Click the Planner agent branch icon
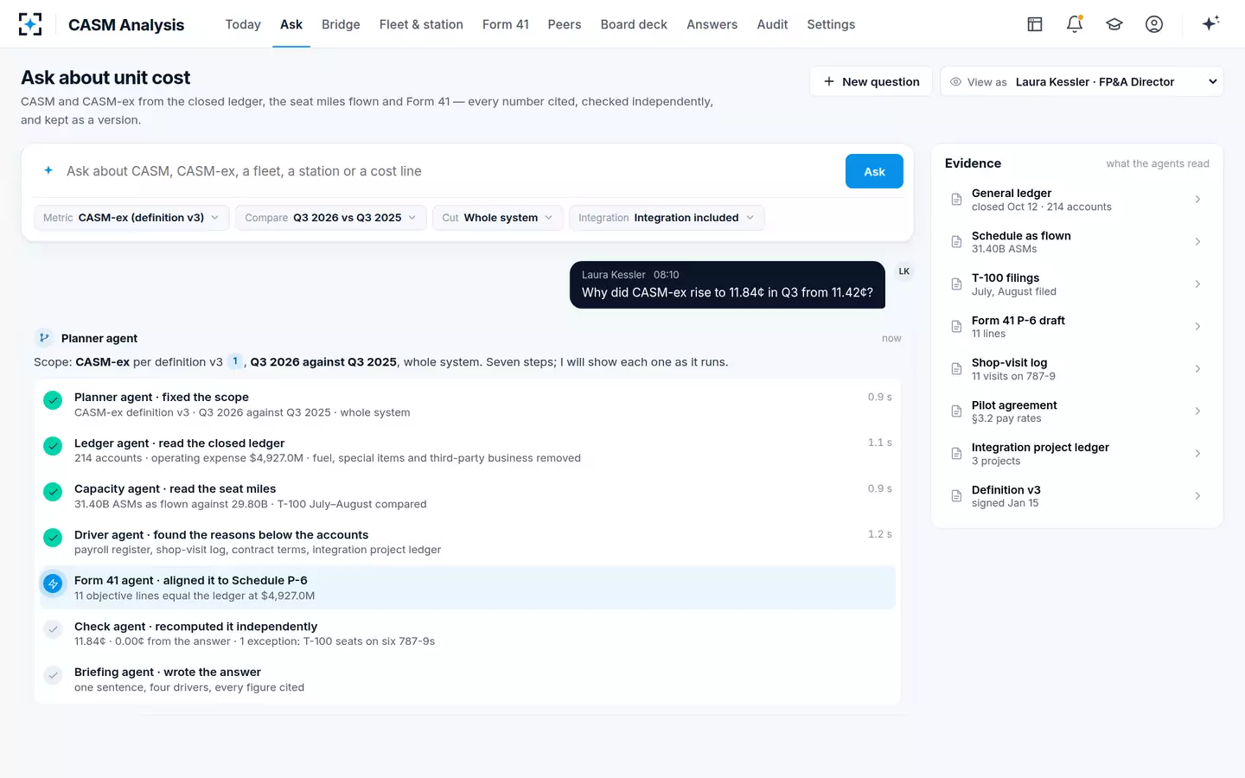Screen dimensions: 1245x778 point(44,338)
